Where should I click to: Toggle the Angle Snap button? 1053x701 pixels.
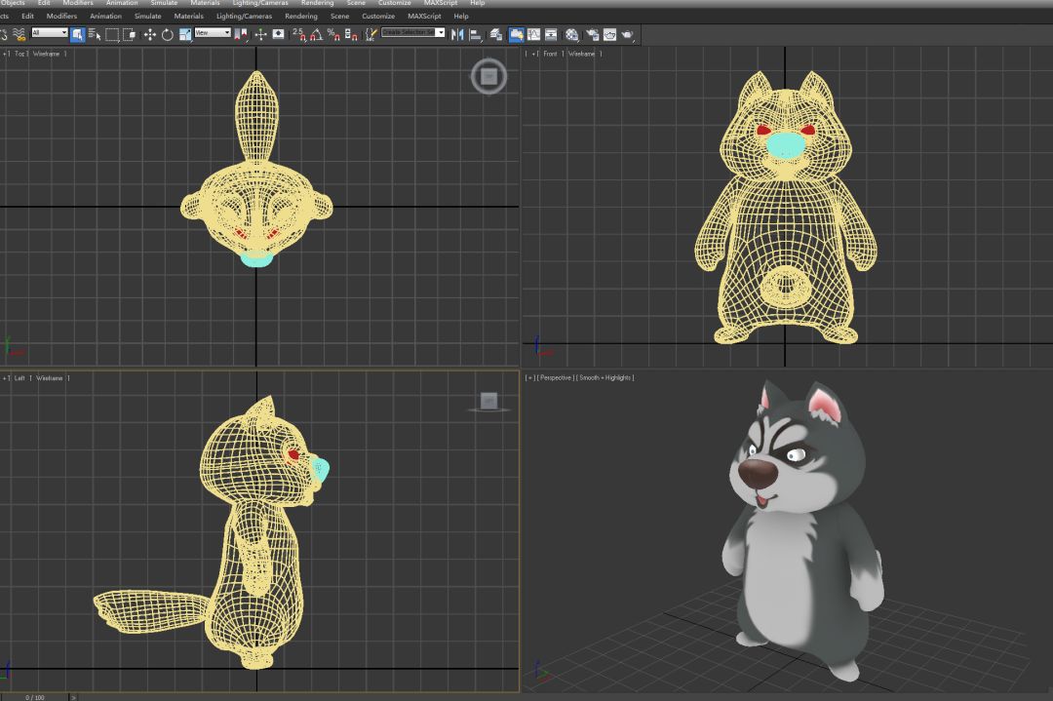click(x=316, y=34)
